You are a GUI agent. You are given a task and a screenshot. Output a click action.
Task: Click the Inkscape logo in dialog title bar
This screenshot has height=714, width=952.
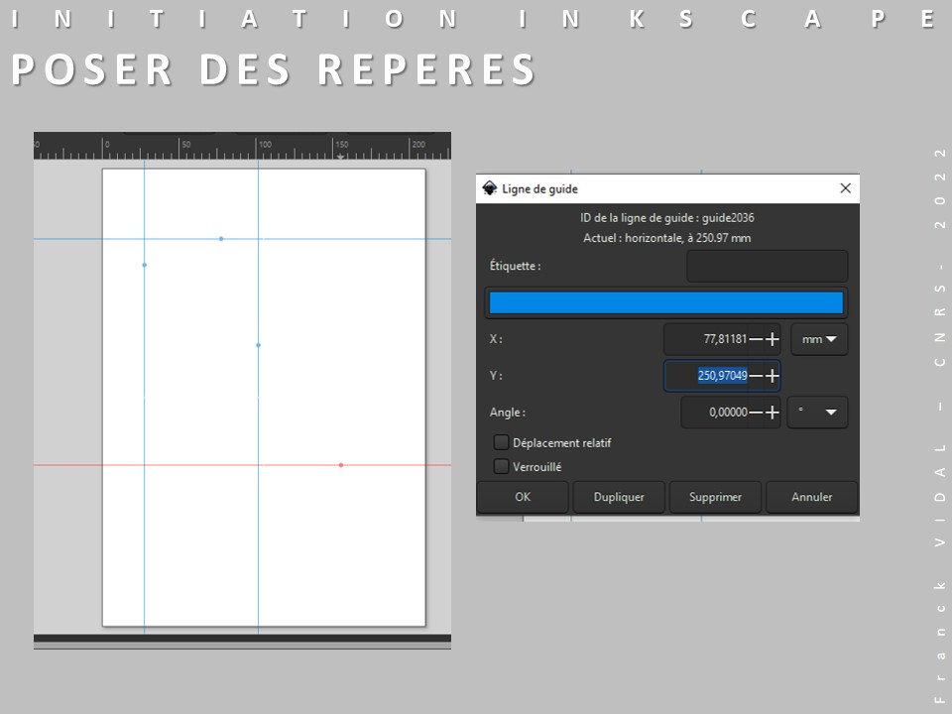(x=489, y=188)
